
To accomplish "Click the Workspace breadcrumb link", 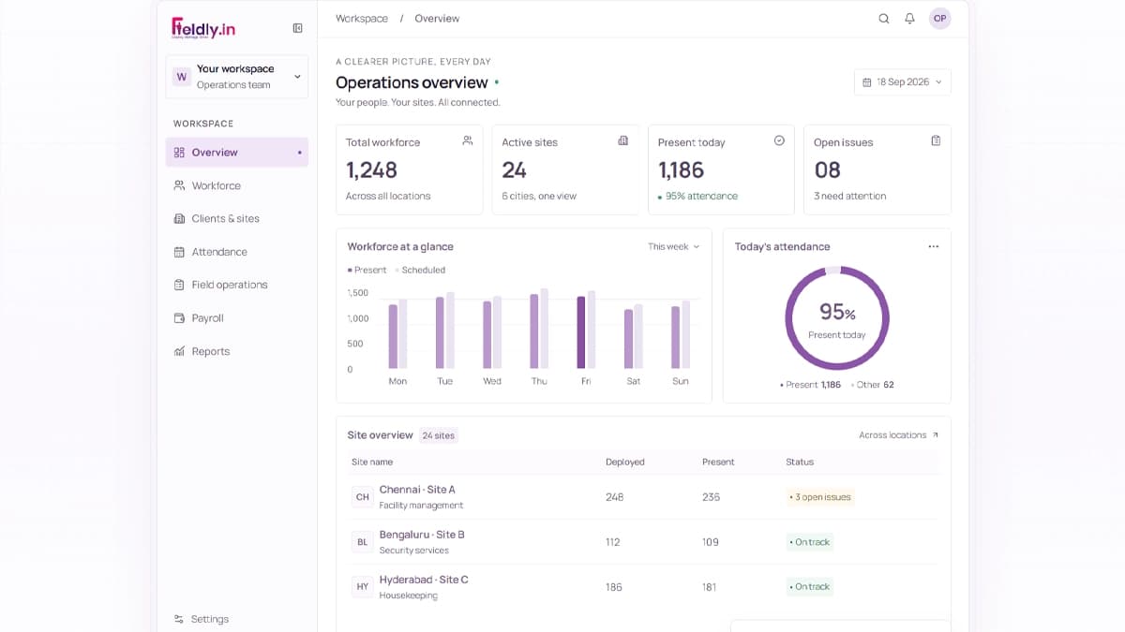I will [362, 19].
